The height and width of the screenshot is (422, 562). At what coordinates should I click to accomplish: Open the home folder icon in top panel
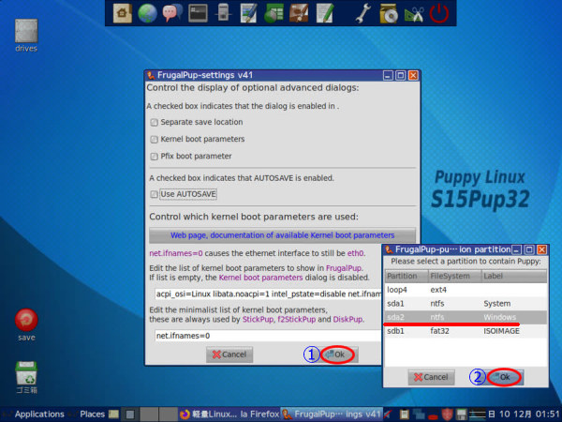122,13
